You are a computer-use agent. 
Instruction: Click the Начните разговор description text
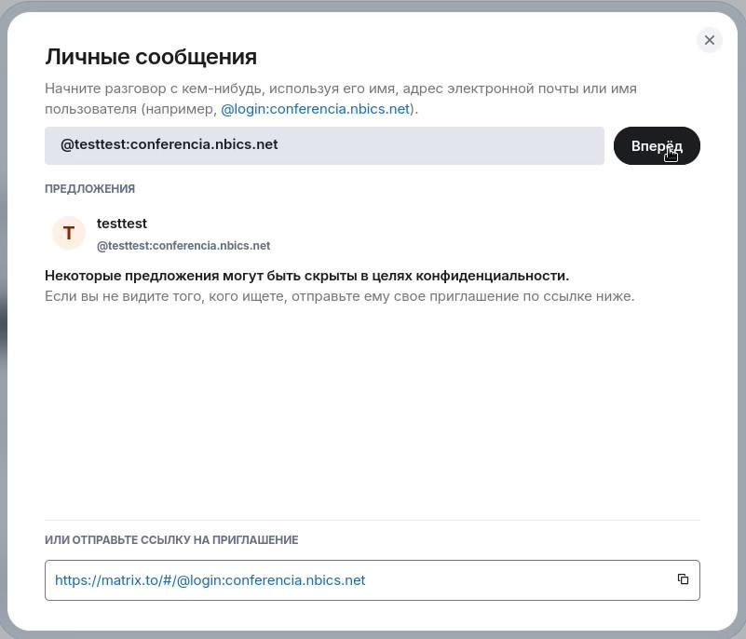tap(340, 88)
